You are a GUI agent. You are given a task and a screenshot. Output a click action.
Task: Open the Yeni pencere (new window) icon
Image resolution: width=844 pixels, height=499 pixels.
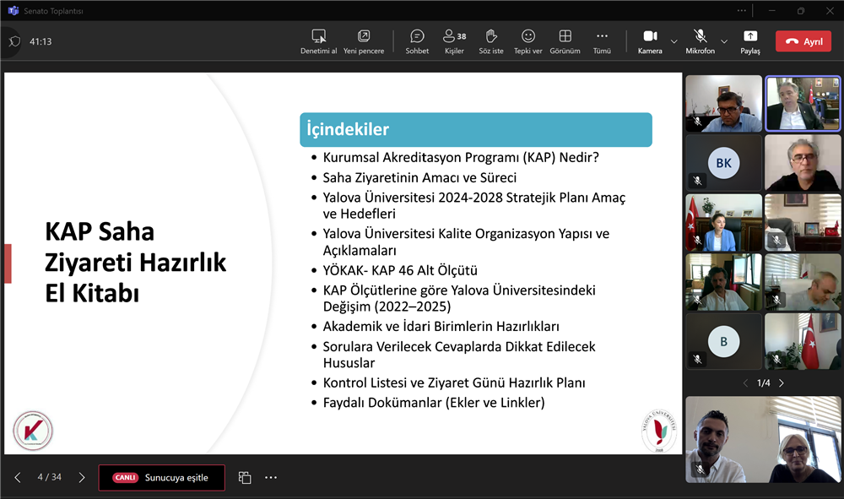pos(364,36)
